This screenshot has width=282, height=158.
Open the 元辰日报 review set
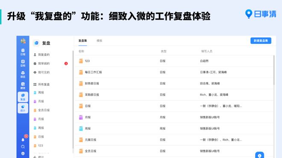click(91, 140)
